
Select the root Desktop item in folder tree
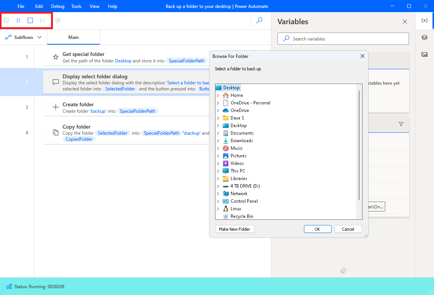(x=228, y=88)
